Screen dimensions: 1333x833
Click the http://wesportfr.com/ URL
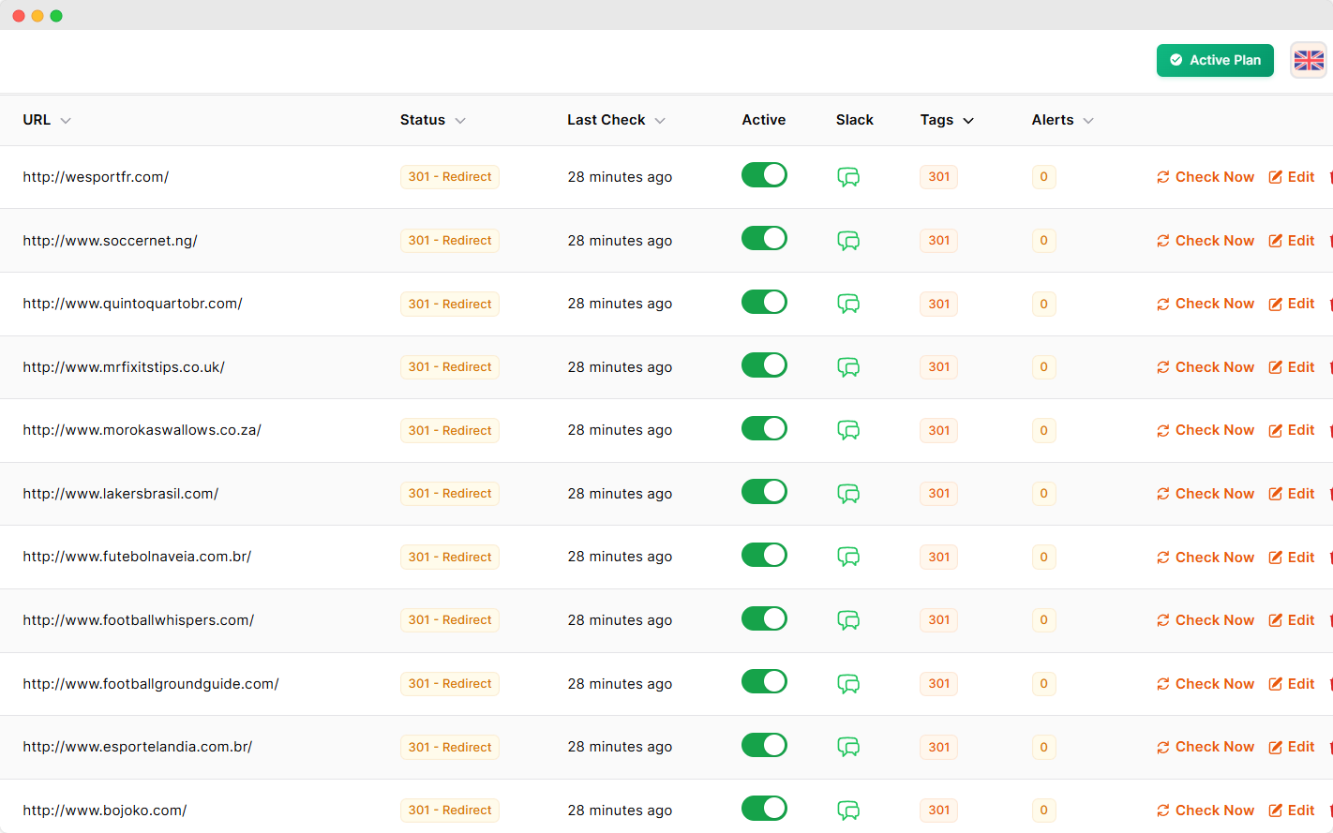point(96,177)
